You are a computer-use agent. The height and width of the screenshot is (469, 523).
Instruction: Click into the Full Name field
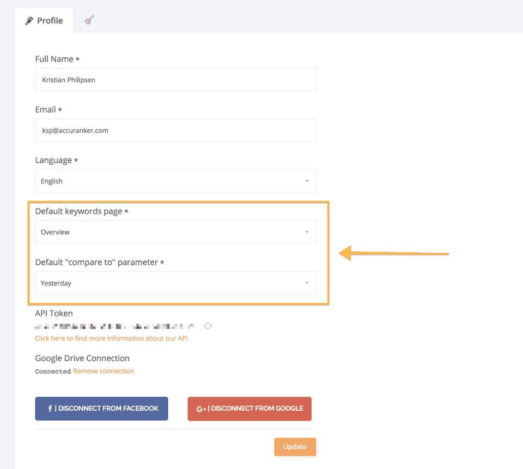click(175, 80)
